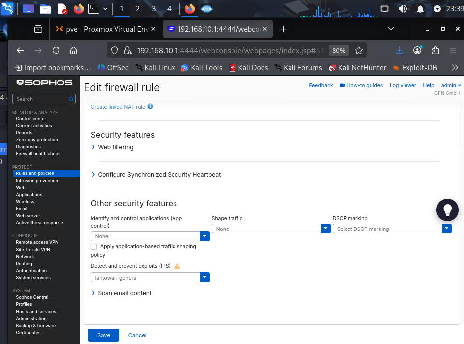Open Intrusion prevention in the sidebar
Screen dimensions: 464x344
pyautogui.click(x=37, y=181)
